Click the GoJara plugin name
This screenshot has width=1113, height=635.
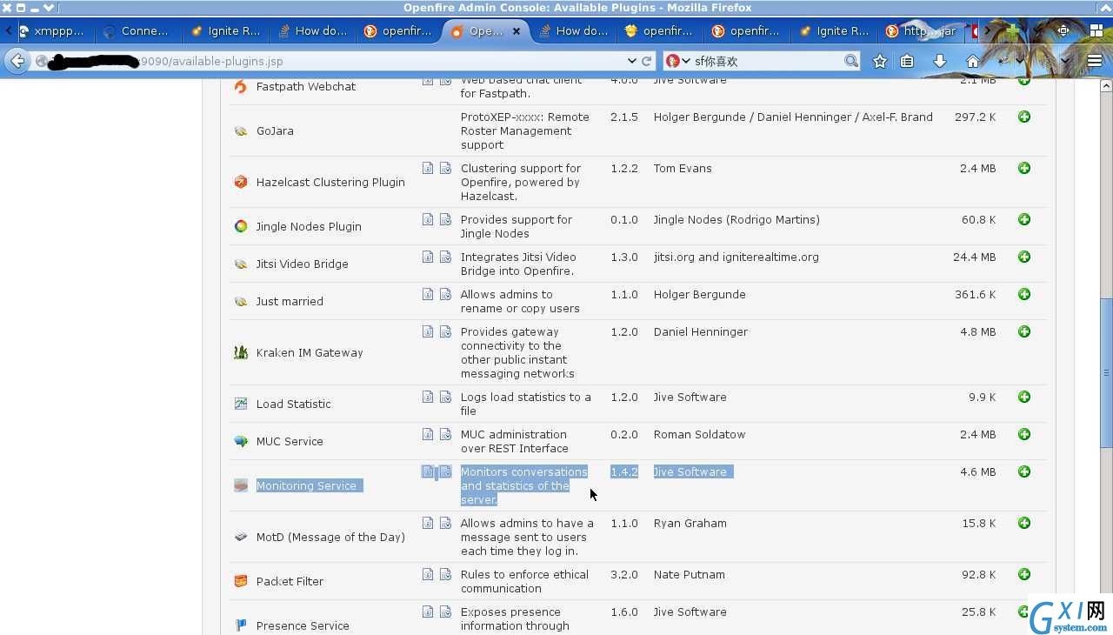pos(275,130)
